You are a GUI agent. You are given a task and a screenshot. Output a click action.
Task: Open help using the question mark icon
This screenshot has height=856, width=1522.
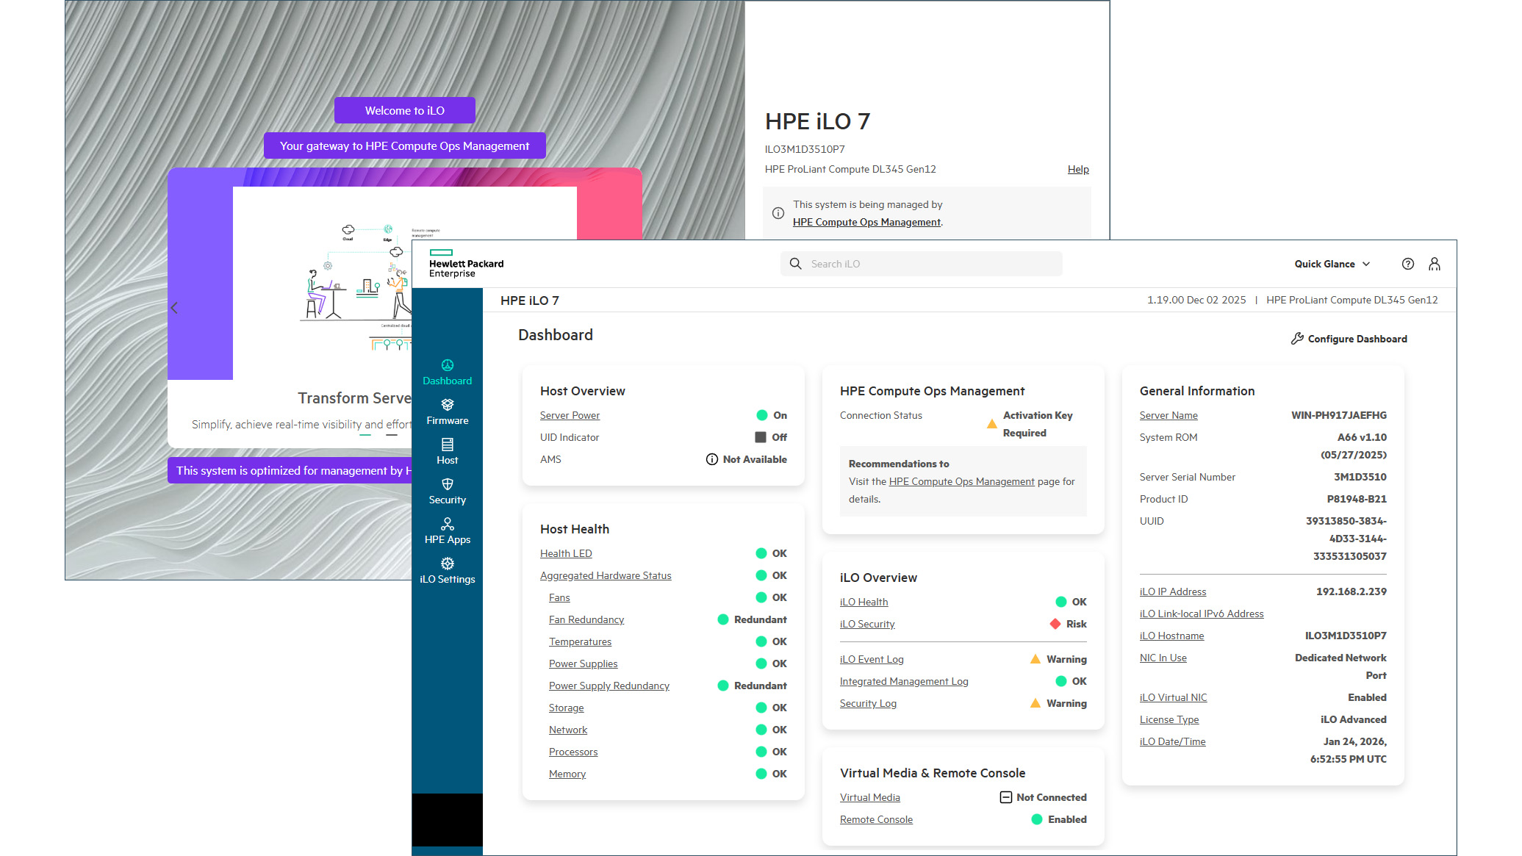click(1408, 264)
